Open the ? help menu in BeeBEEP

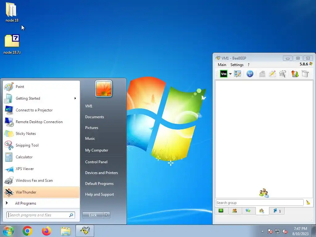pyautogui.click(x=248, y=65)
